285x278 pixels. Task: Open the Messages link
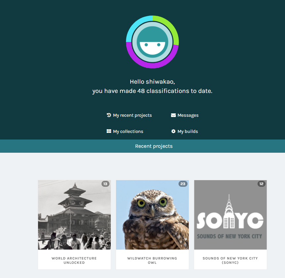click(185, 115)
